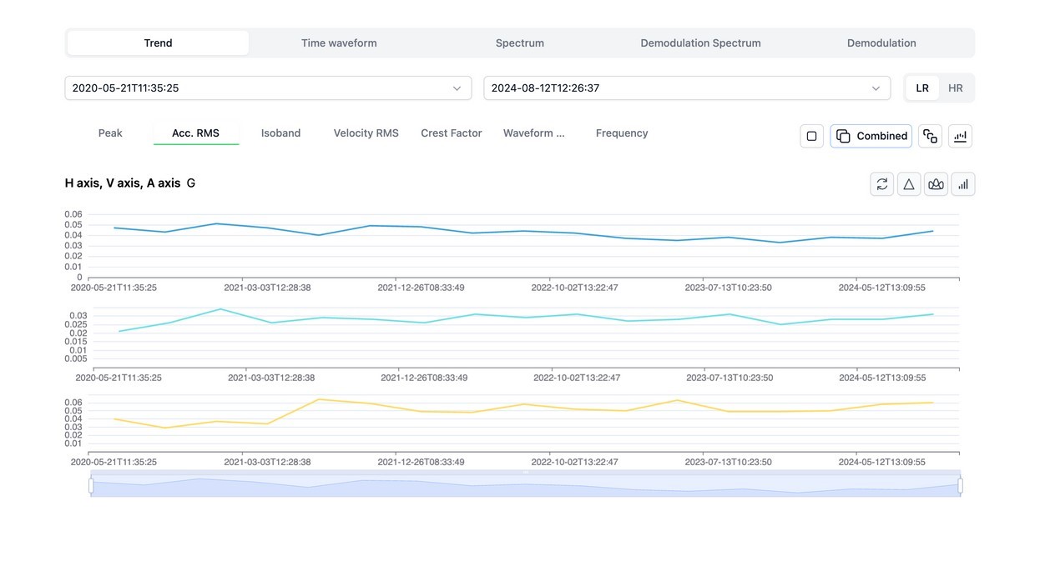Click the overlapping squares icon in Combined
The image size is (1045, 576).
pos(843,136)
